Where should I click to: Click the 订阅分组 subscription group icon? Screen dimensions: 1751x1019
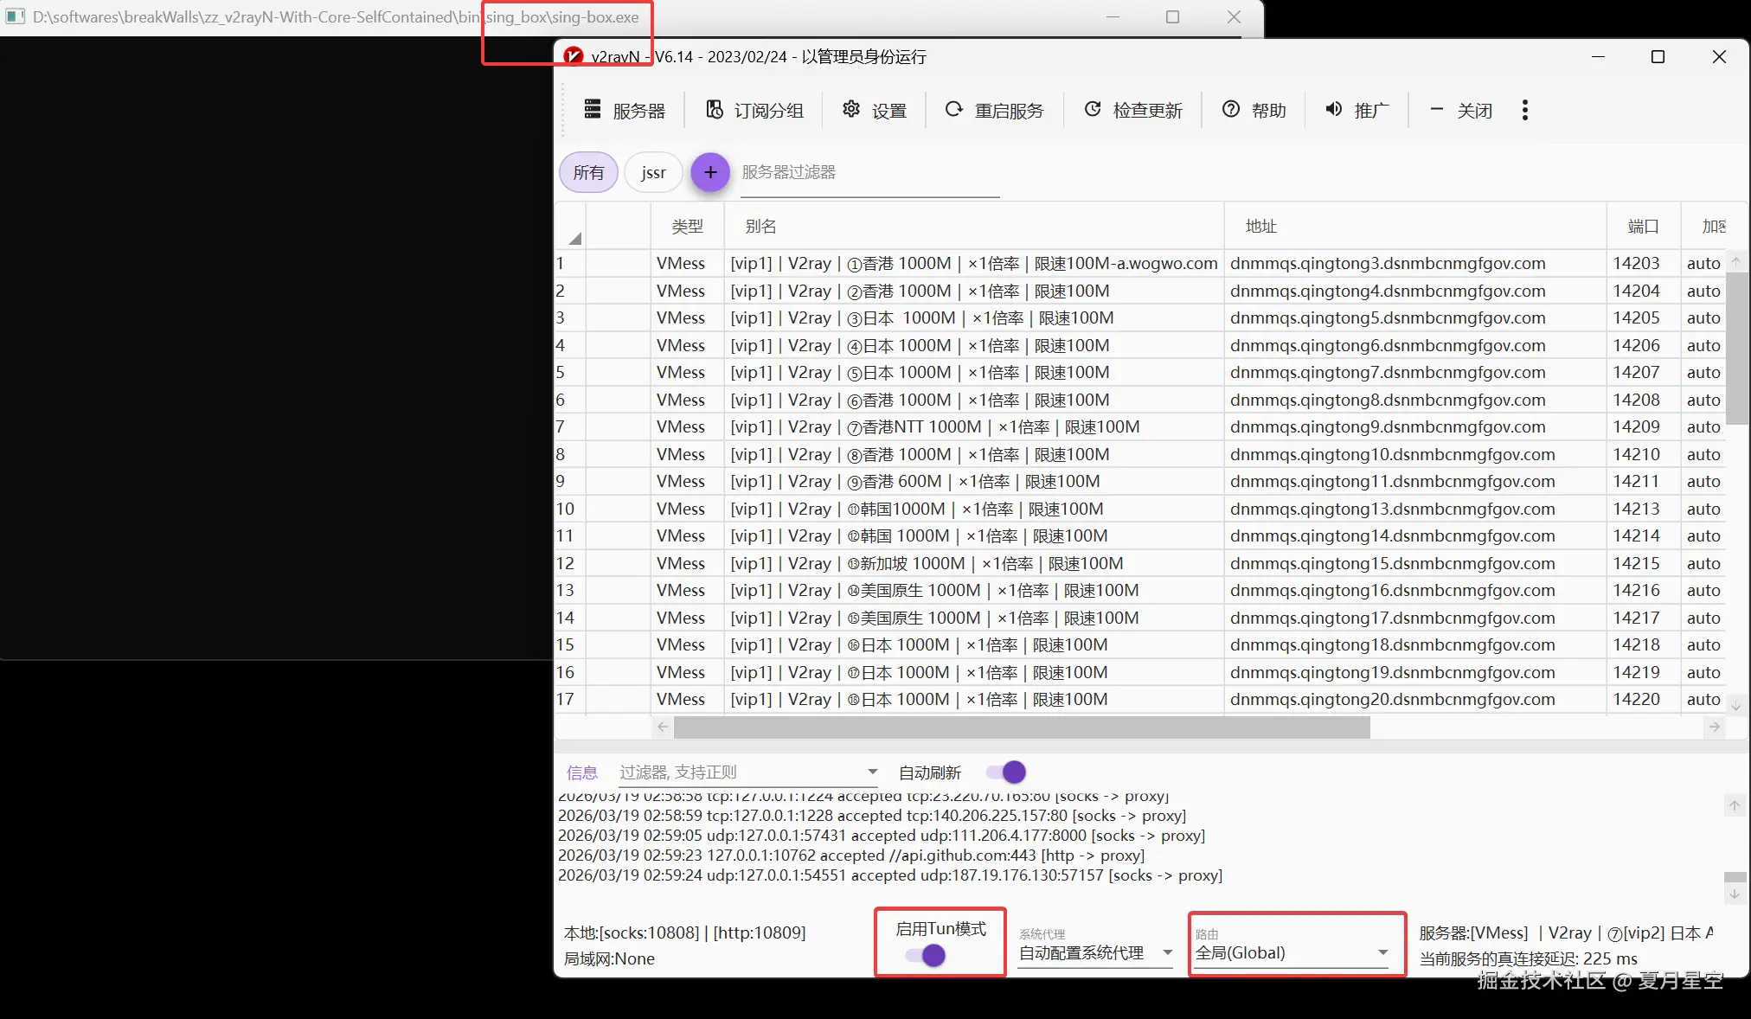[715, 110]
